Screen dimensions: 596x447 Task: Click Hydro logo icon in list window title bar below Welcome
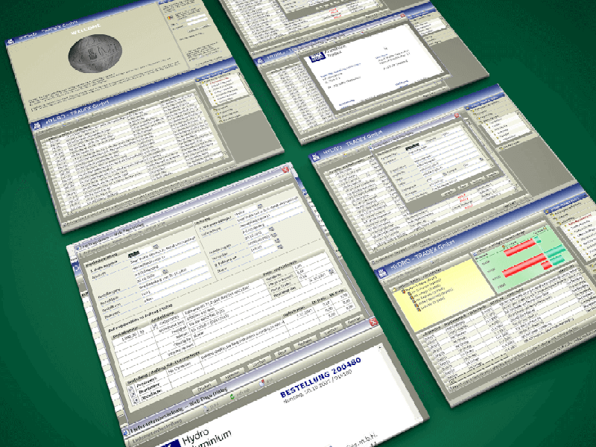[38, 126]
